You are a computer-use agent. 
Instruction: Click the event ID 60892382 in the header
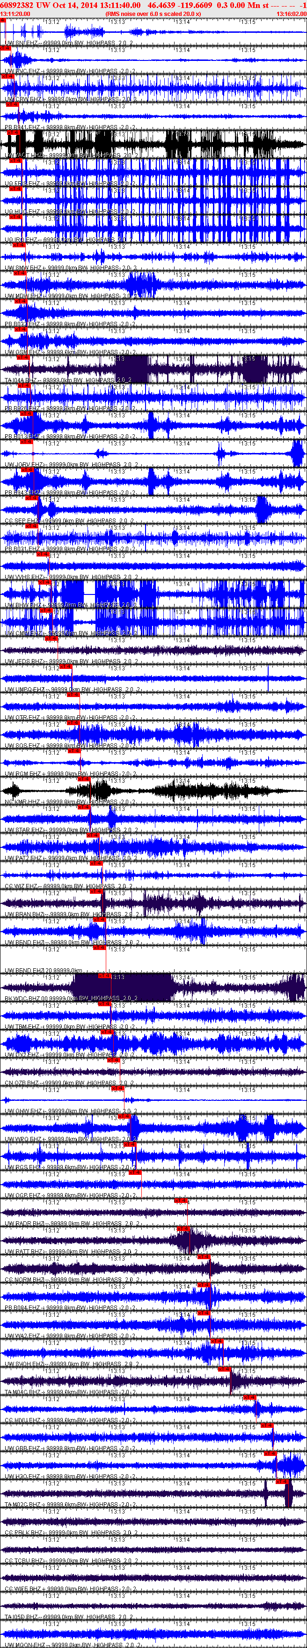(x=17, y=5)
